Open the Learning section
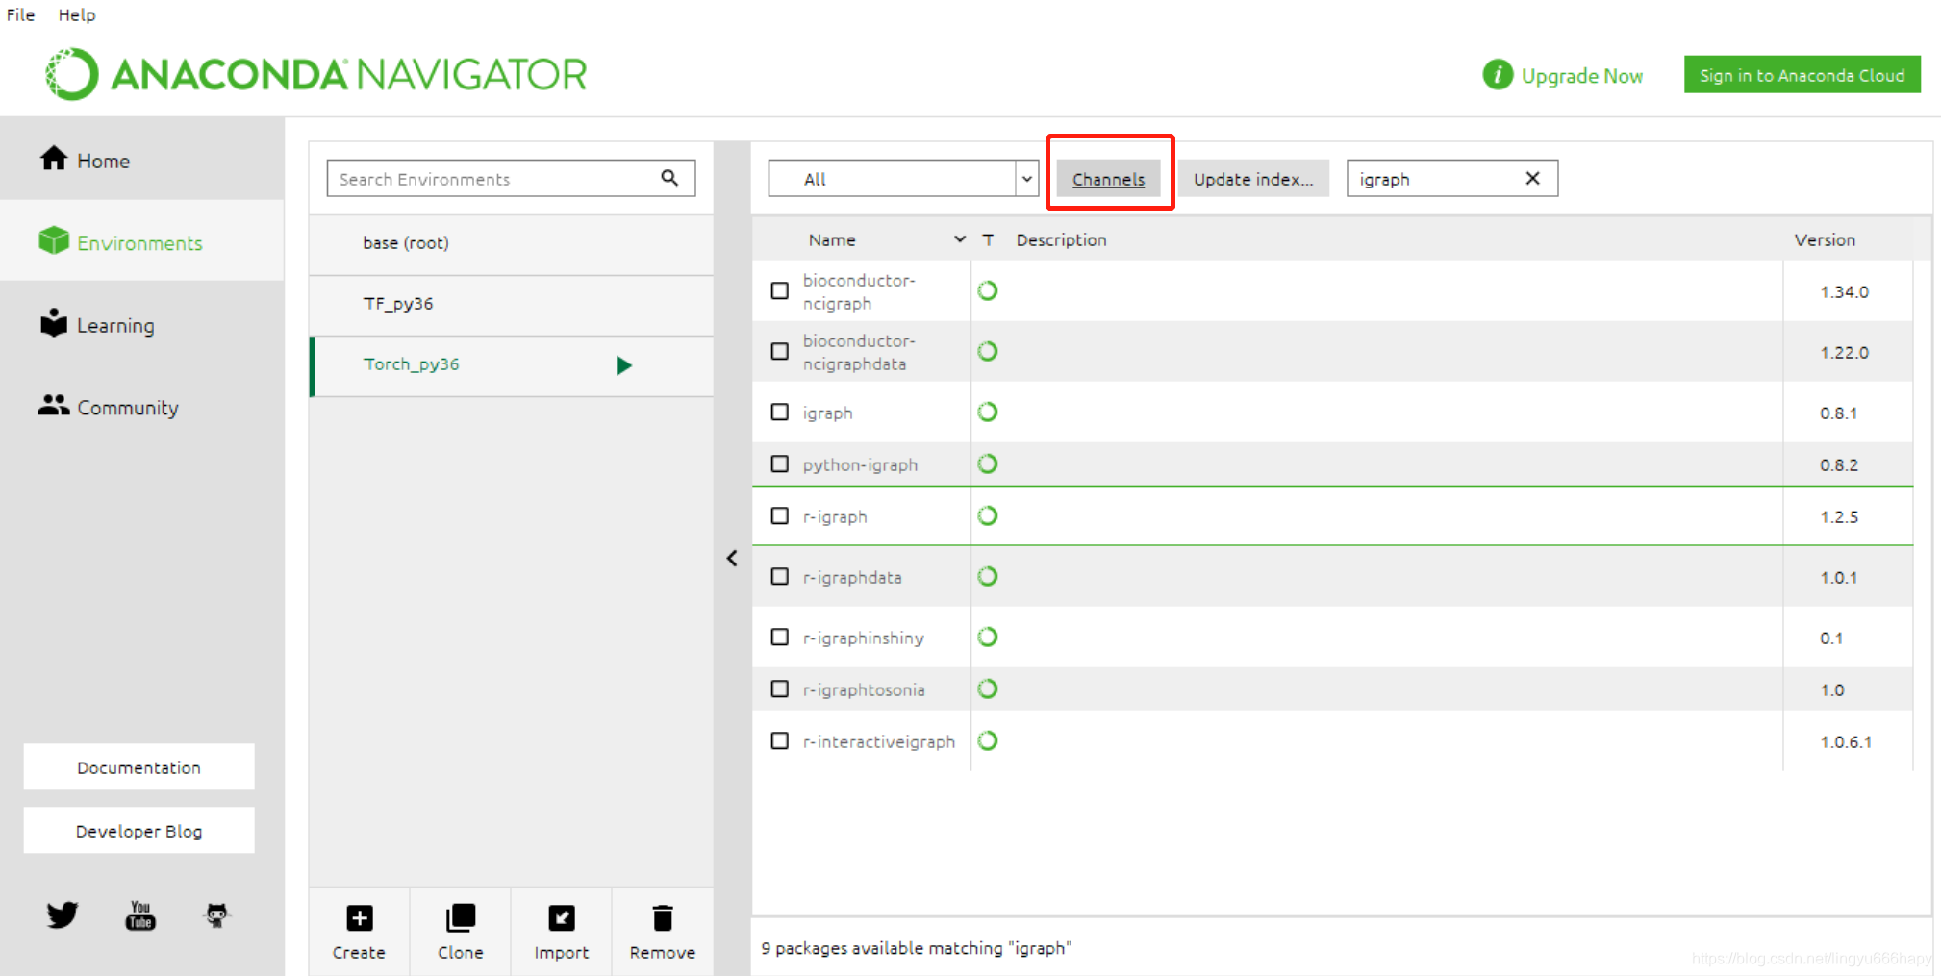Screen dimensions: 1941x976 tap(142, 325)
